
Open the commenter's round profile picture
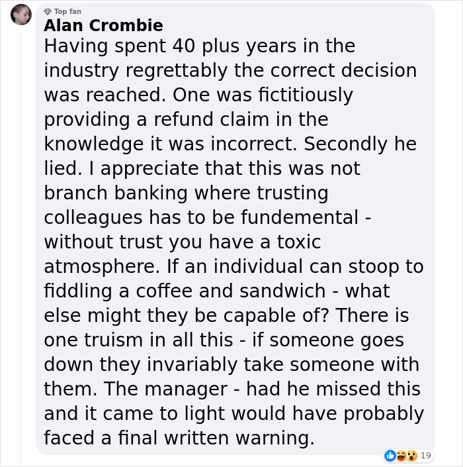[x=21, y=15]
